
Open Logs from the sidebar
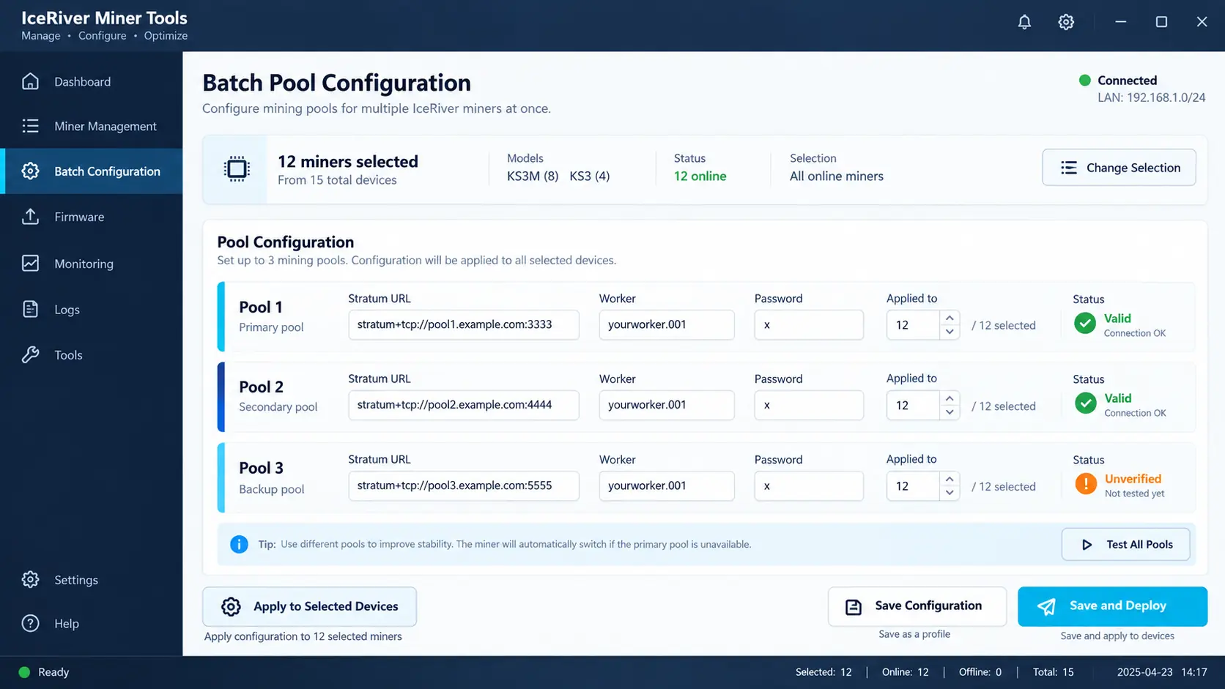92,309
